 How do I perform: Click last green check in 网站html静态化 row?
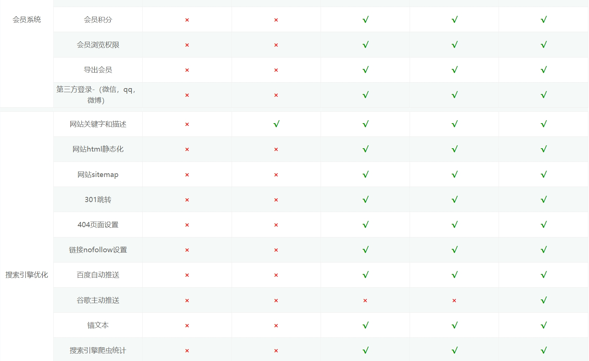click(x=544, y=149)
